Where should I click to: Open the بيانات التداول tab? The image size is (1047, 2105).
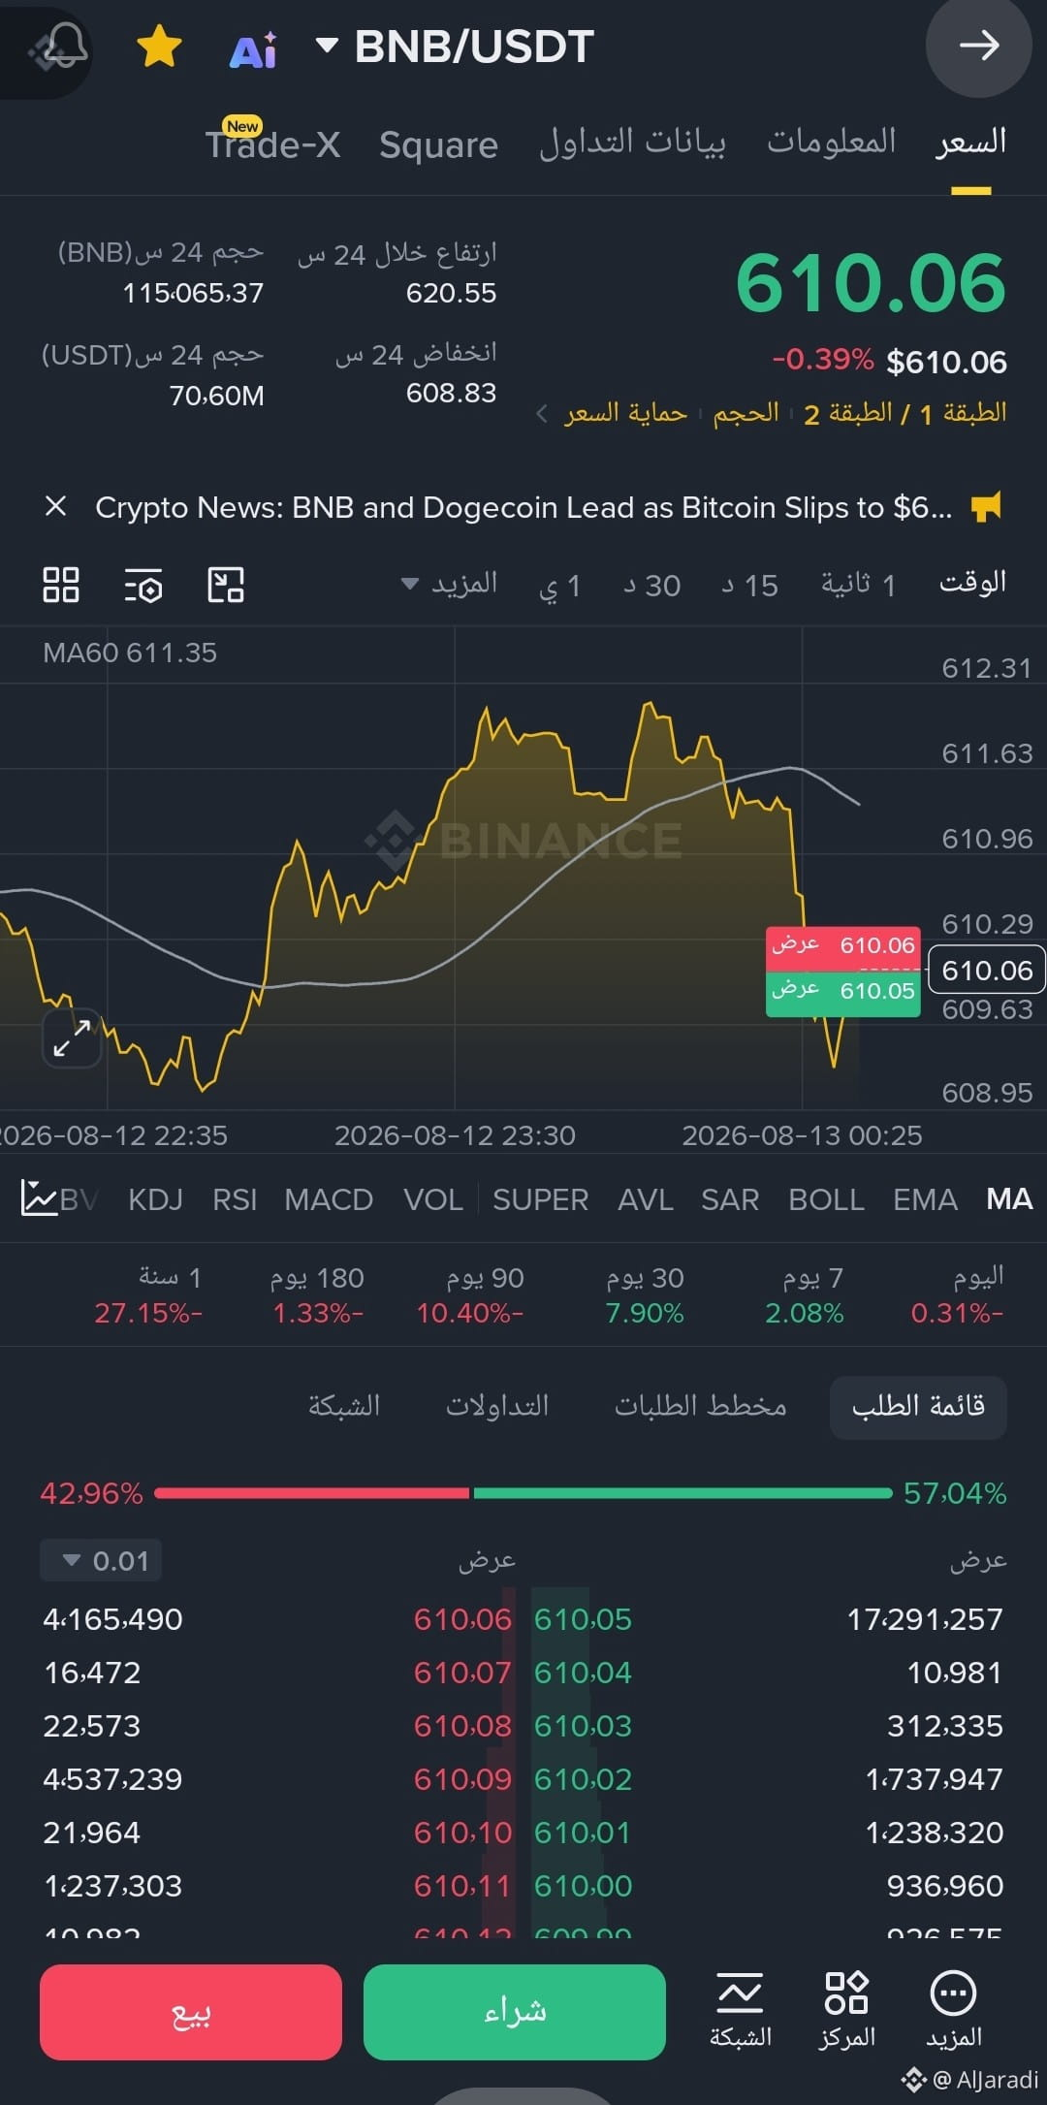pyautogui.click(x=632, y=143)
